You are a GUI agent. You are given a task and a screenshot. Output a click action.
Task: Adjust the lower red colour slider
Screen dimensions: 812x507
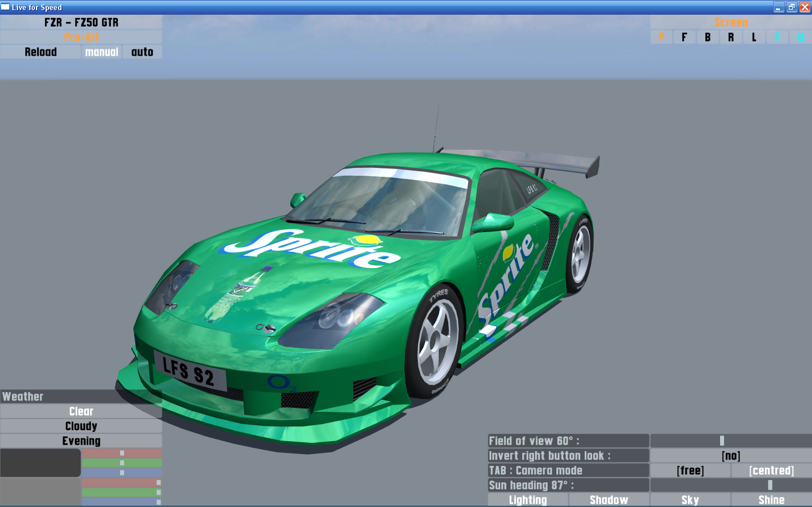(x=122, y=482)
